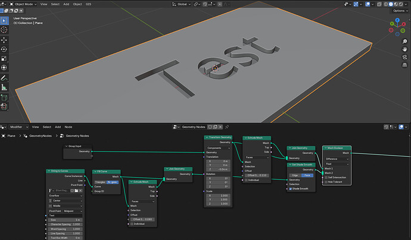
Task: Open the Modifier type dropdown
Action: (18, 127)
